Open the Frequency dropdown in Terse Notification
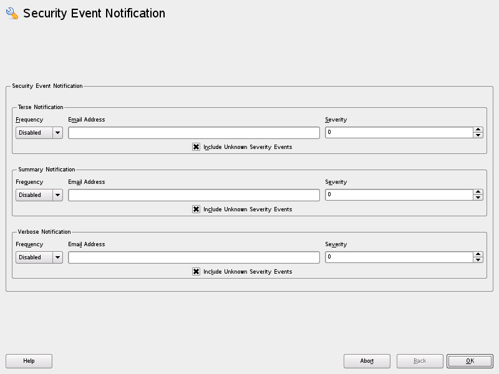 click(39, 132)
